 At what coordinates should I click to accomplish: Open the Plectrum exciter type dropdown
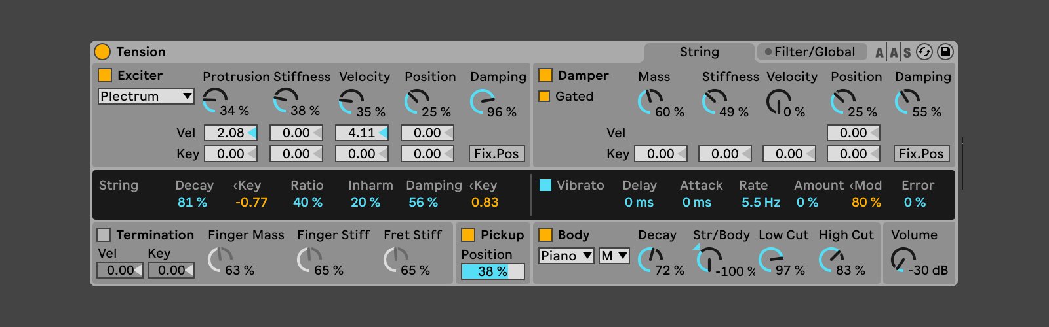point(146,96)
